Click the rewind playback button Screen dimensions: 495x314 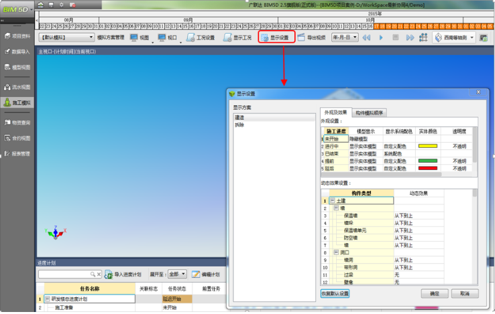coord(366,37)
